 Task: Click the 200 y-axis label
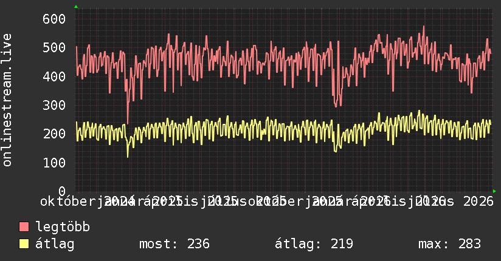tap(54, 134)
